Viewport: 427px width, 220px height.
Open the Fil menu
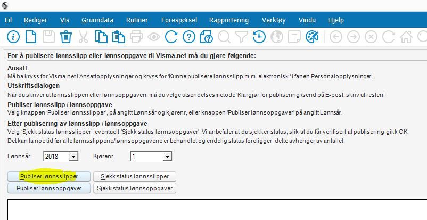tap(9, 20)
